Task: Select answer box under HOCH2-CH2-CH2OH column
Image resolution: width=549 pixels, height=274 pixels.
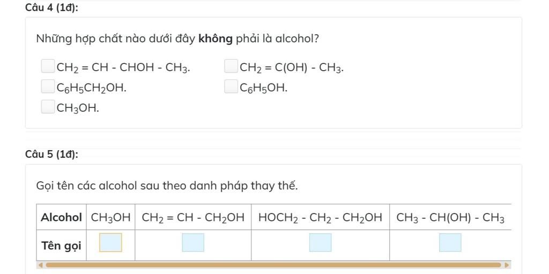Action: click(x=321, y=242)
